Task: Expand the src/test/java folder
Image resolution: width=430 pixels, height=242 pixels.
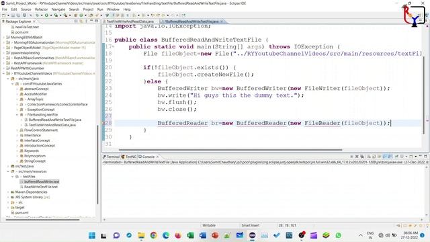Action: pos(8,166)
